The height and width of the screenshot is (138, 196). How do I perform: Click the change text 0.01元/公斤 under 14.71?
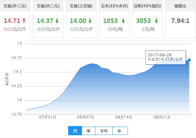click(15, 29)
